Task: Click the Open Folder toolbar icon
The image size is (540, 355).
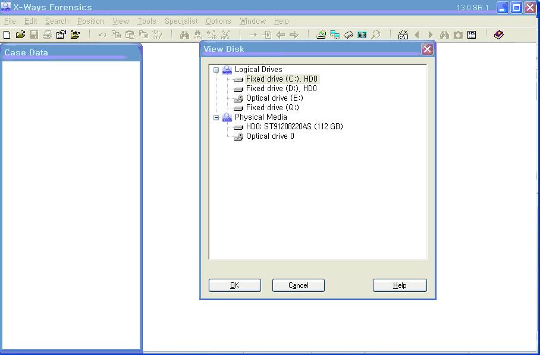Action: pyautogui.click(x=75, y=35)
